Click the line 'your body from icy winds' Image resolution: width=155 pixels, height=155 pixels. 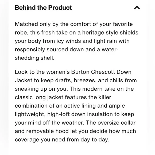click(72, 41)
